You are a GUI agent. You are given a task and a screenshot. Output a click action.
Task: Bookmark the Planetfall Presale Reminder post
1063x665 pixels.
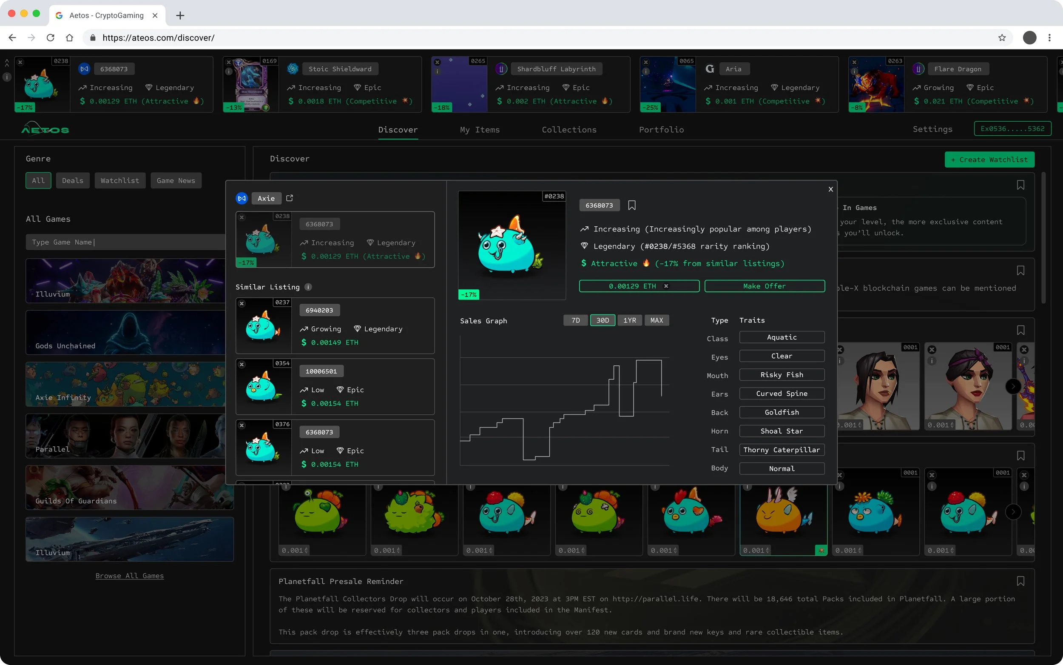click(x=1020, y=581)
